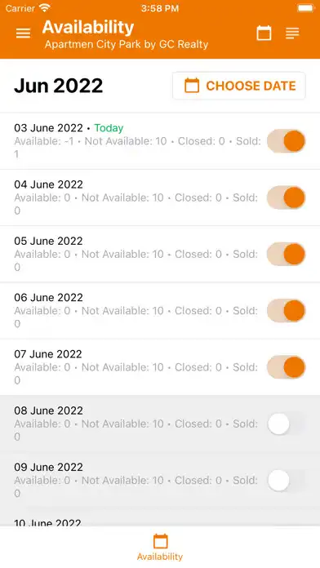Image resolution: width=320 pixels, height=568 pixels.
Task: Select the Availability bottom tab label
Action: point(160,557)
